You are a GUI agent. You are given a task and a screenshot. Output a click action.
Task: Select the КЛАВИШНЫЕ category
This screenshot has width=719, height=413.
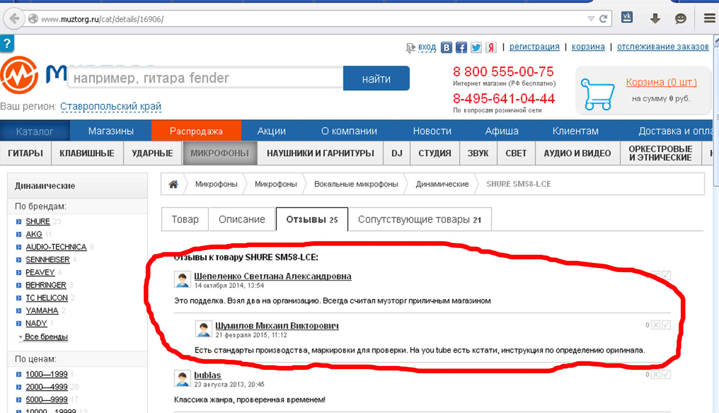87,153
